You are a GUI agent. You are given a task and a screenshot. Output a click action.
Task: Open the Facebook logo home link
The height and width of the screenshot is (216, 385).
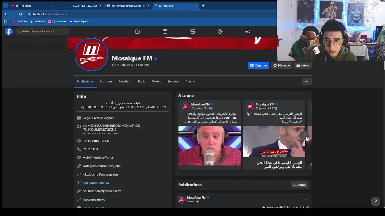pos(9,31)
